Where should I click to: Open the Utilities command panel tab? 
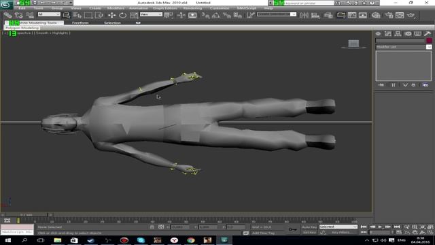point(428,34)
